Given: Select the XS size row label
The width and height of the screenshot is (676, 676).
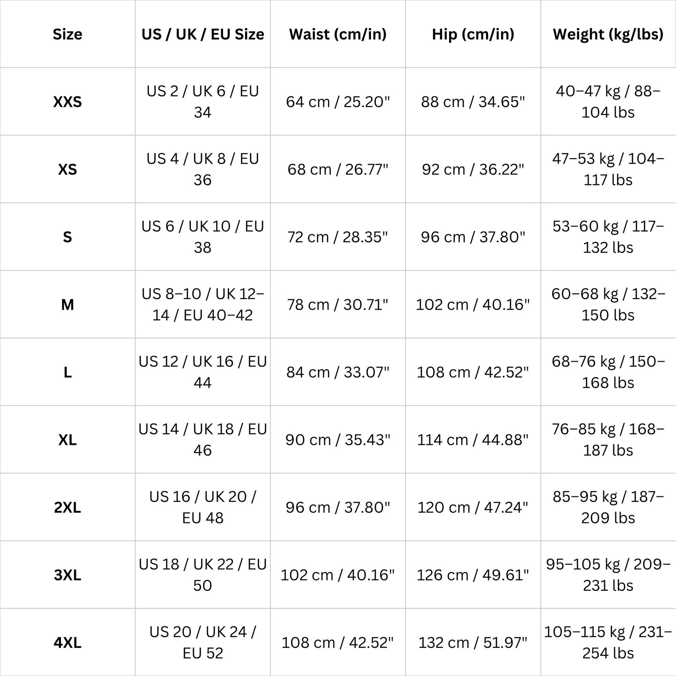Looking at the screenshot, I should [x=67, y=169].
